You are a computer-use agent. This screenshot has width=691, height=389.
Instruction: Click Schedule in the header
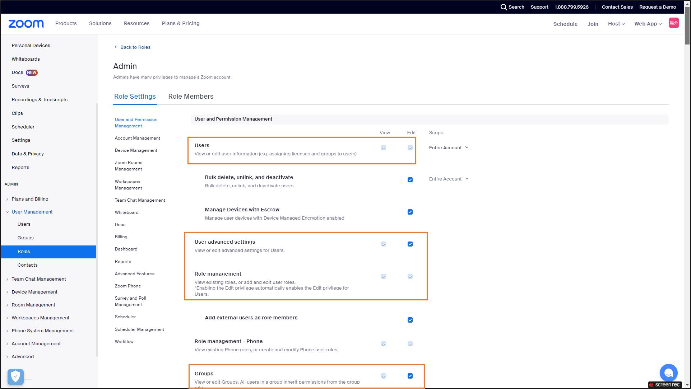click(565, 24)
